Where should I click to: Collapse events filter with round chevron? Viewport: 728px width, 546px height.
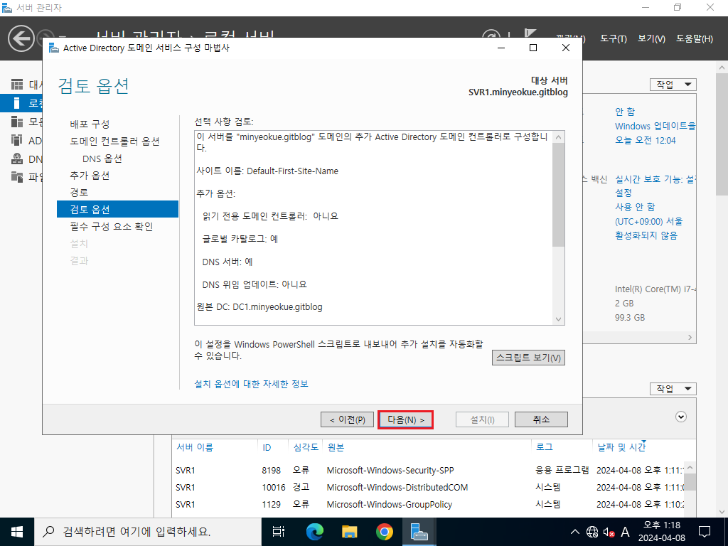(681, 417)
